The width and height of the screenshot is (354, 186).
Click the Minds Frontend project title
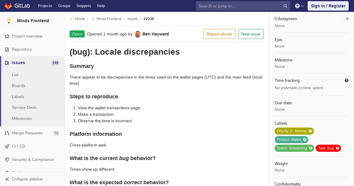33,21
